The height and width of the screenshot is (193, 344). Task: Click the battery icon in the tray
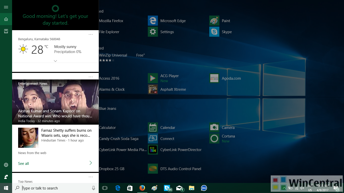pos(290,188)
